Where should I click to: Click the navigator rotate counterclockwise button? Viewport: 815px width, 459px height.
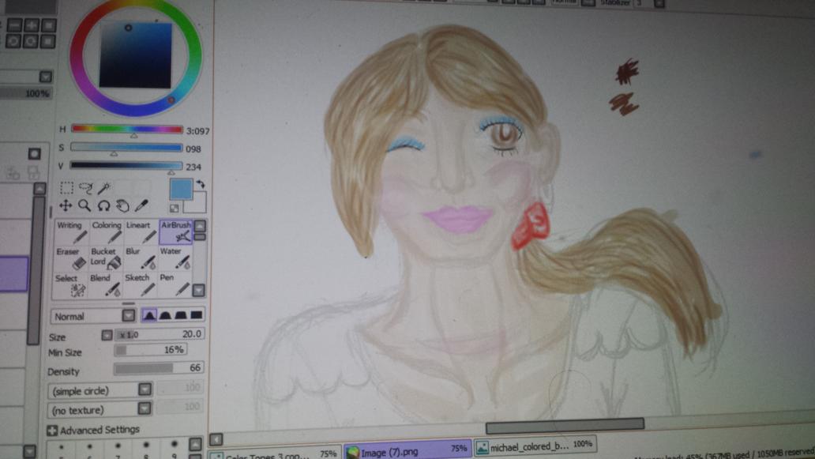(13, 41)
